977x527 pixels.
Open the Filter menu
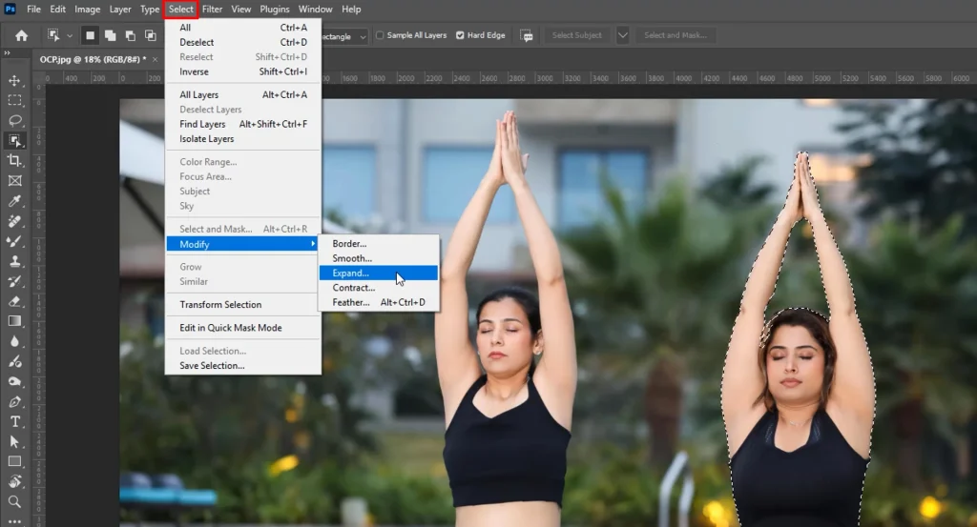pyautogui.click(x=212, y=10)
